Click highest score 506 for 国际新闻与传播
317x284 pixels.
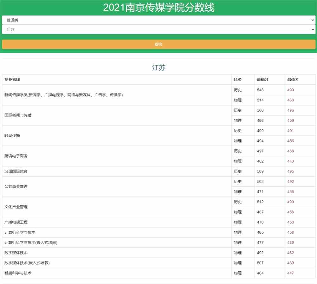(260, 110)
